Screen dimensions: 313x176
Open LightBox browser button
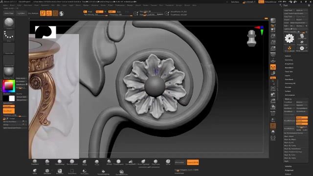[x=21, y=13]
